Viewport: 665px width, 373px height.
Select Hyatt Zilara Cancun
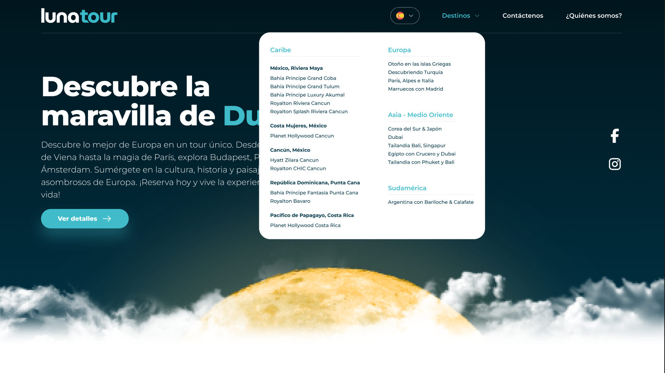tap(295, 160)
